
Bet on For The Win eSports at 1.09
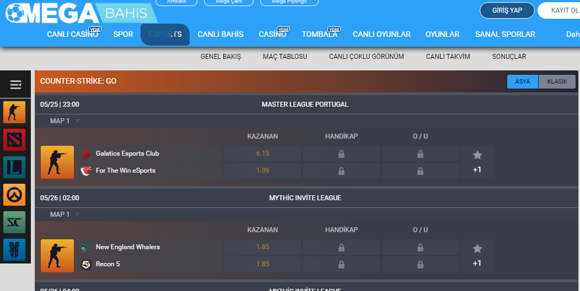(262, 171)
